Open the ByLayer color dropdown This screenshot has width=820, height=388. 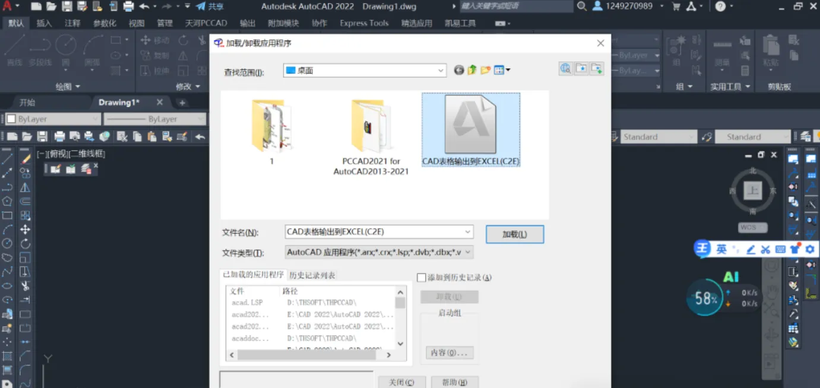click(x=53, y=119)
